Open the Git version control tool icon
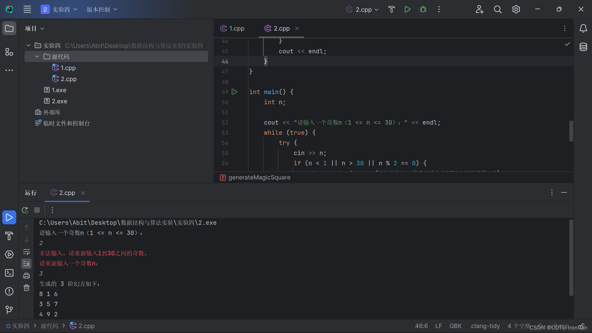 tap(9, 309)
